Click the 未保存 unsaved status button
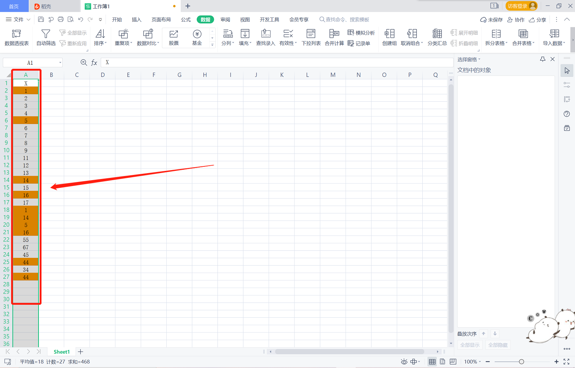The image size is (575, 368). [x=491, y=20]
